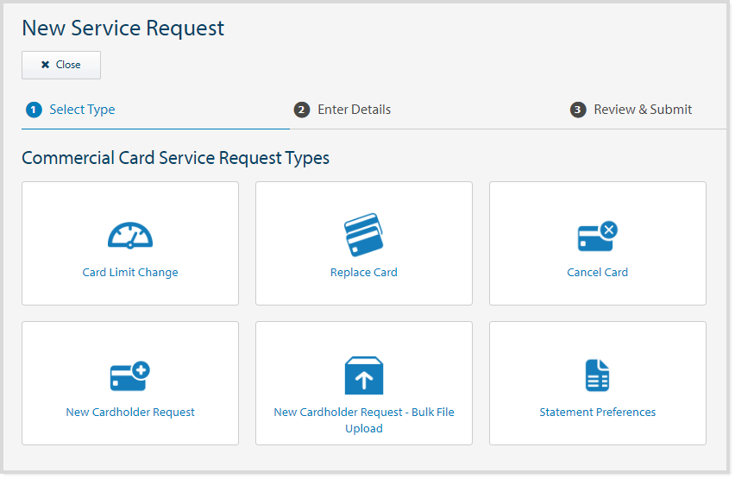Open the Card Limit Change text link
The image size is (735, 479).
130,273
